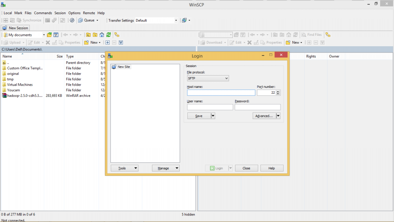Expand Queue dropdown arrow
This screenshot has width=394, height=222.
click(x=97, y=20)
